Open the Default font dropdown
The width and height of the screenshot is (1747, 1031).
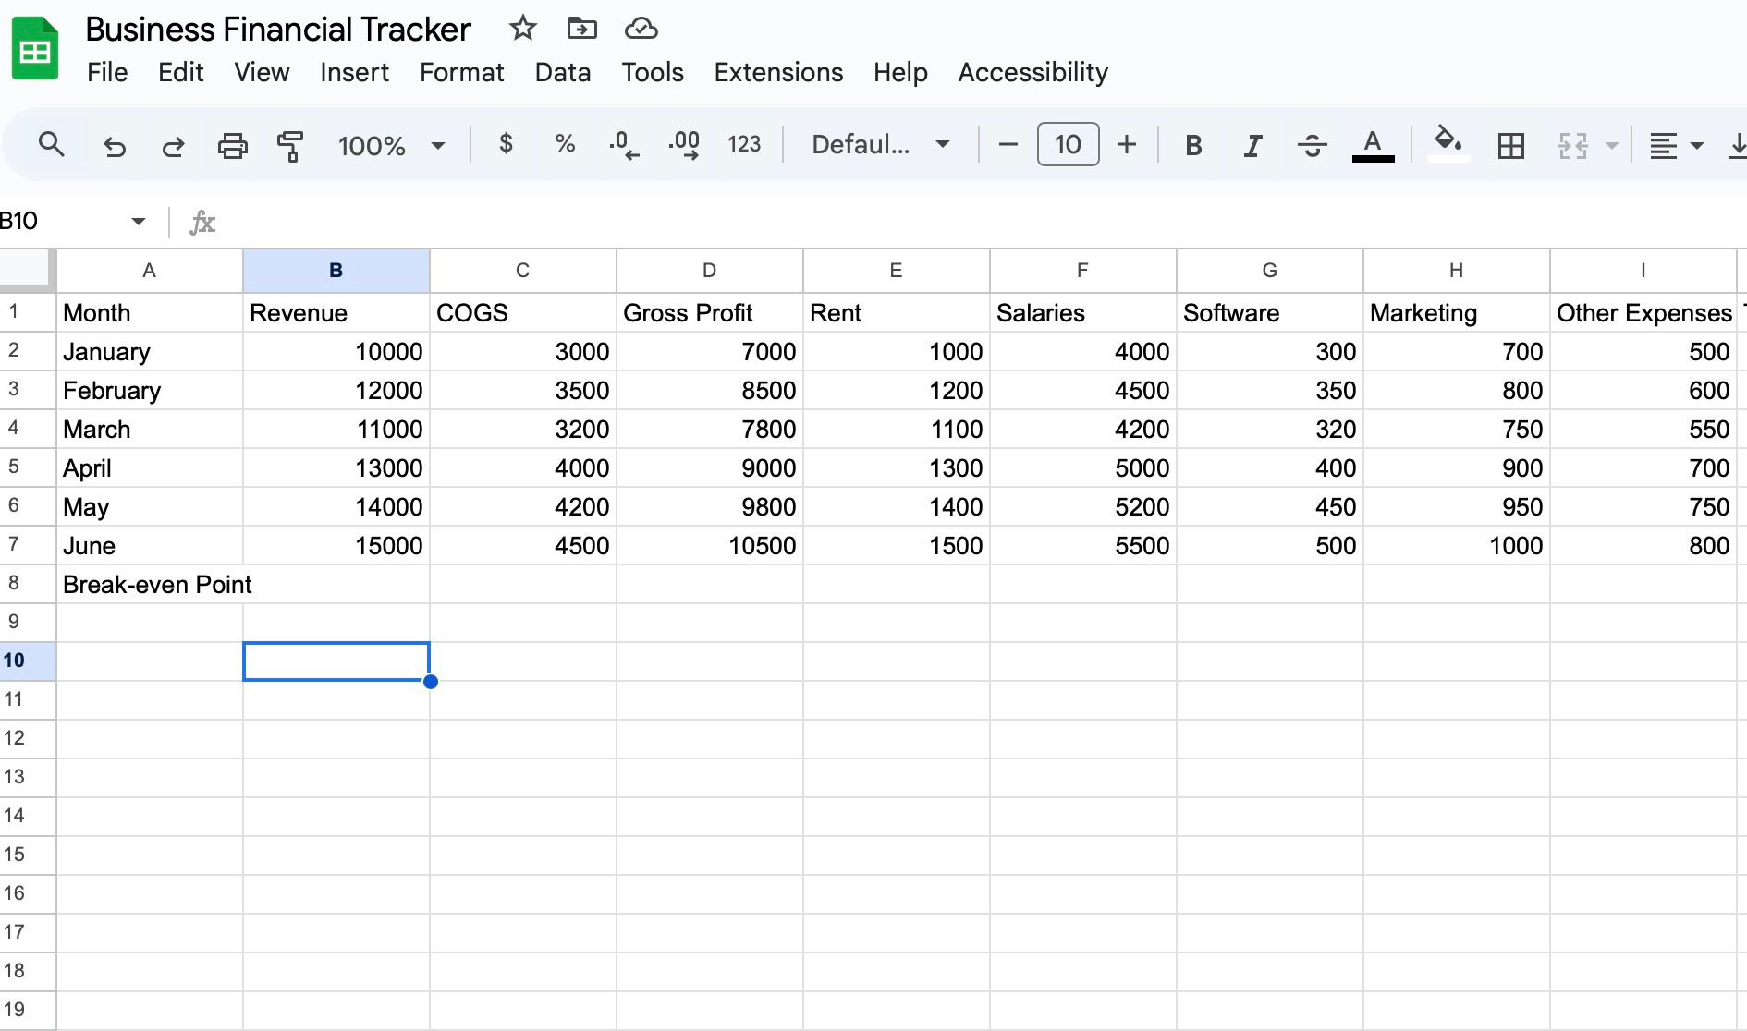tap(880, 145)
